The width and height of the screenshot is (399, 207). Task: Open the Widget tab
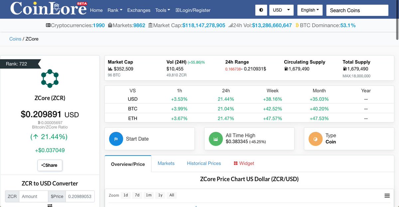coord(244,163)
